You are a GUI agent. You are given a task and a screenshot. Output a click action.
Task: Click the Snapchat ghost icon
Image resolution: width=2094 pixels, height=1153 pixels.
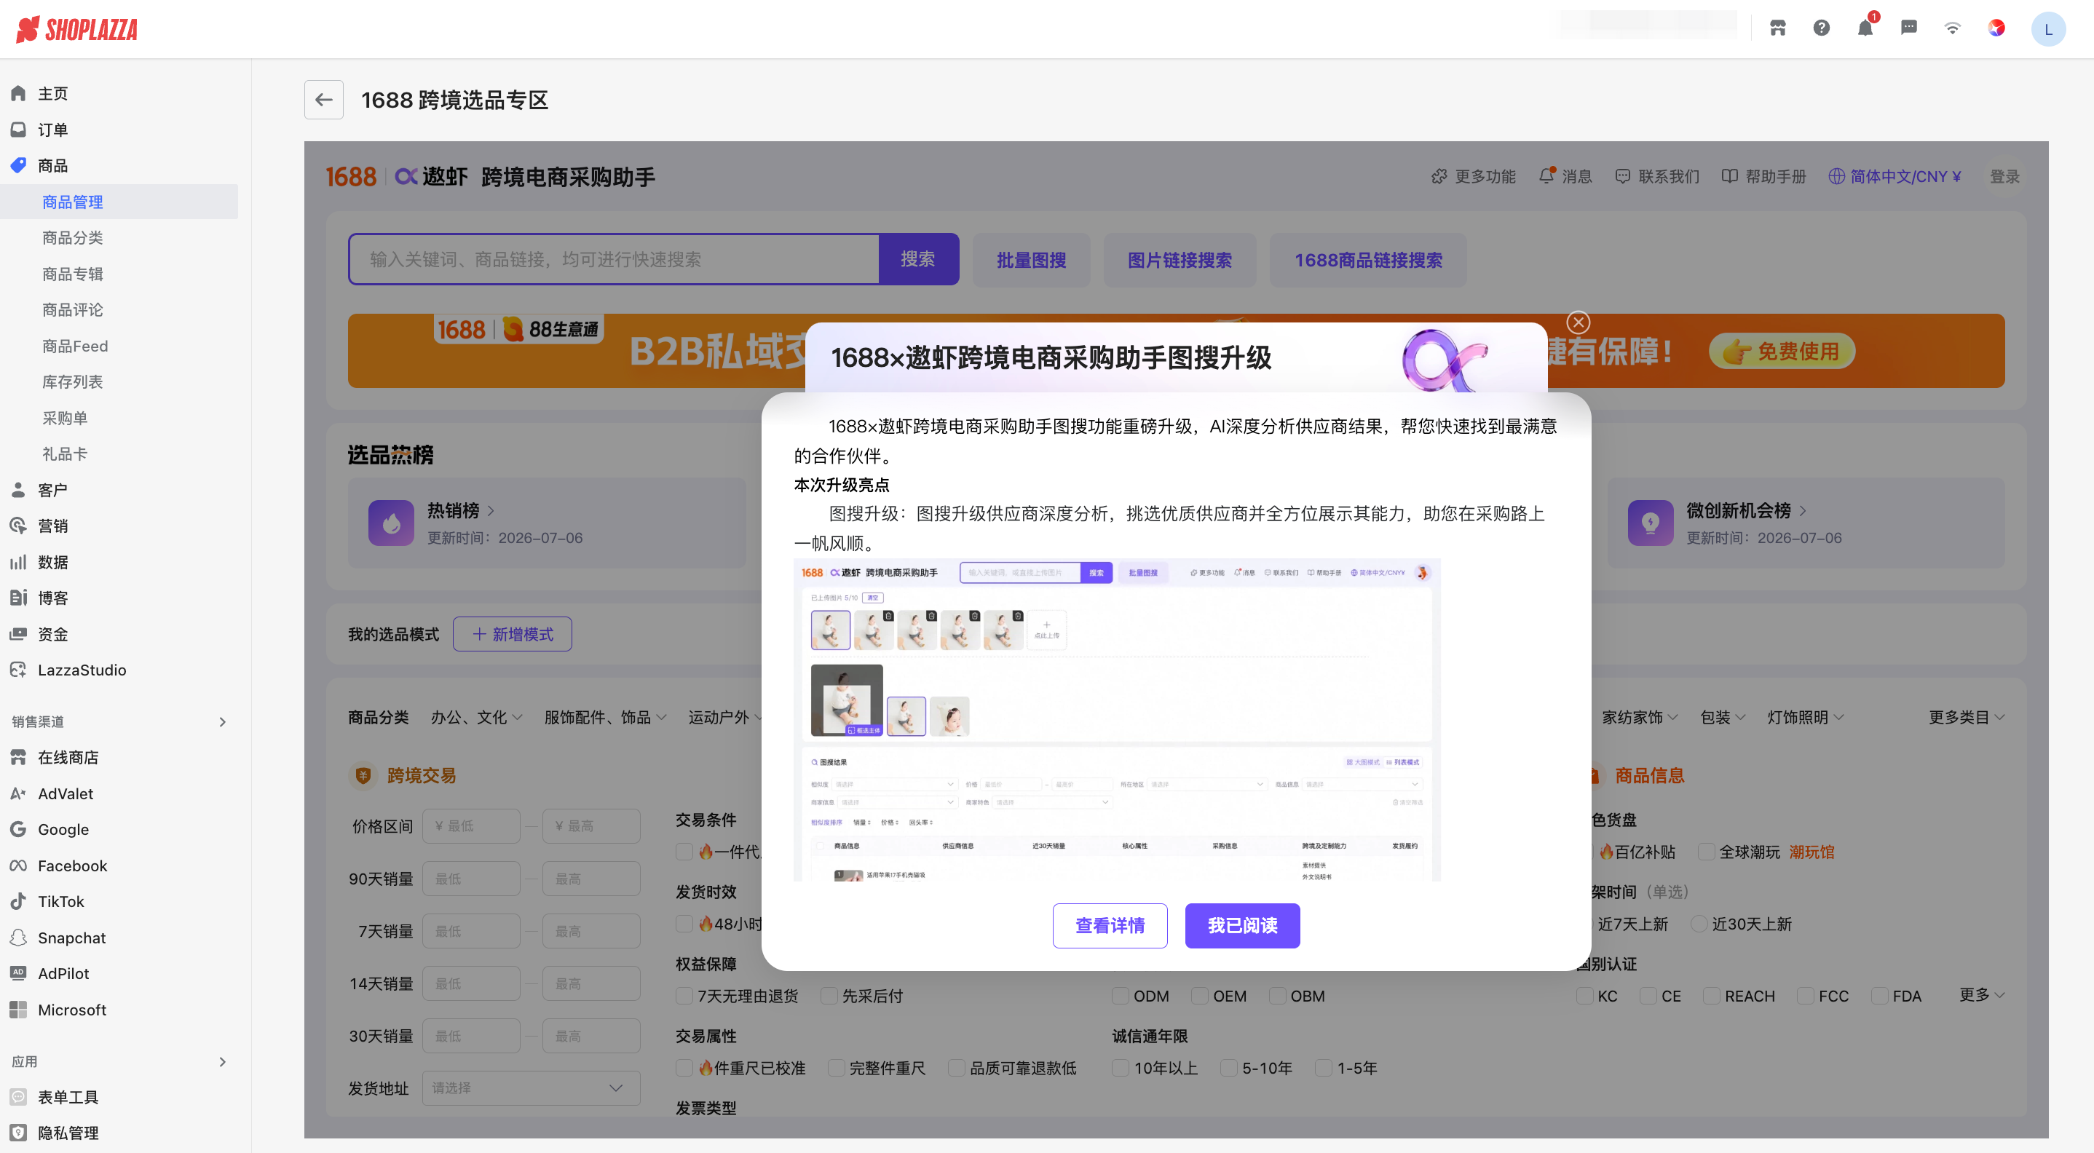click(19, 937)
